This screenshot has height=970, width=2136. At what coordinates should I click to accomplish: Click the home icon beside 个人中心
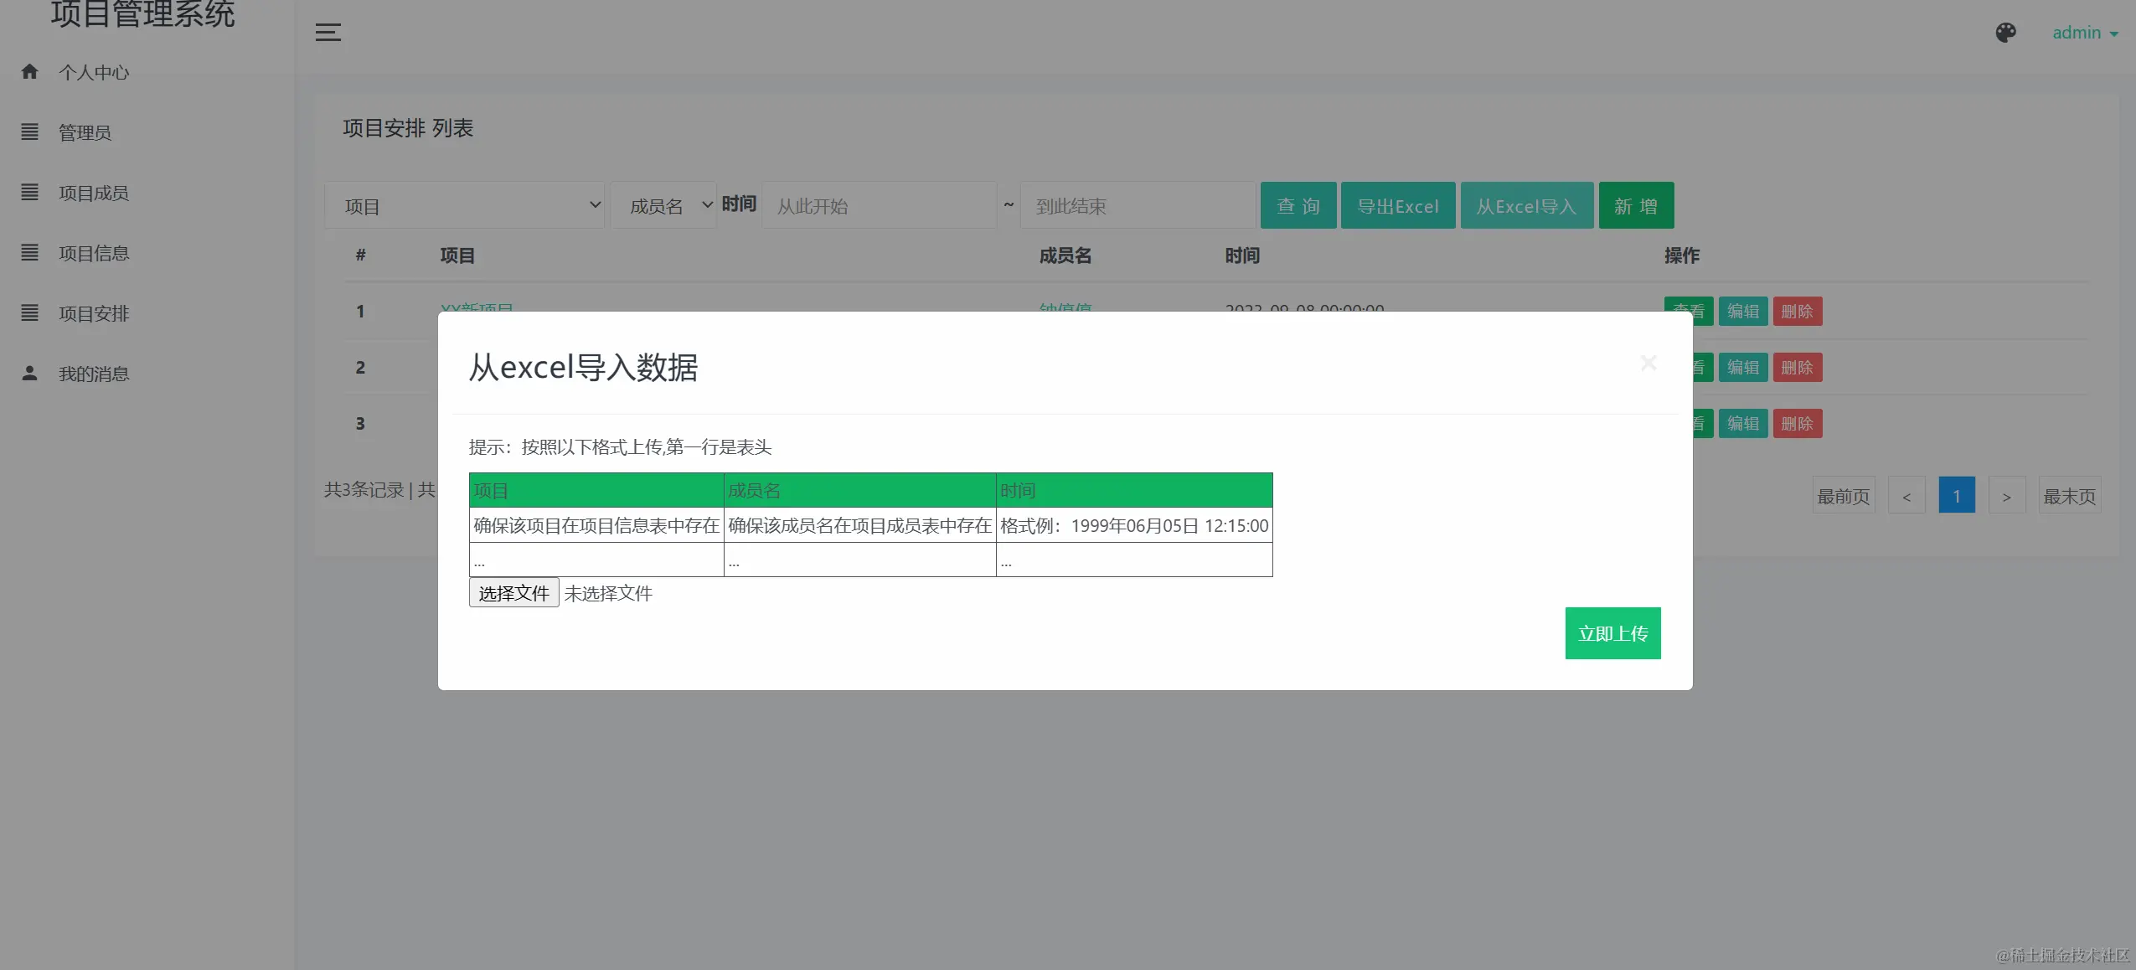[x=30, y=72]
